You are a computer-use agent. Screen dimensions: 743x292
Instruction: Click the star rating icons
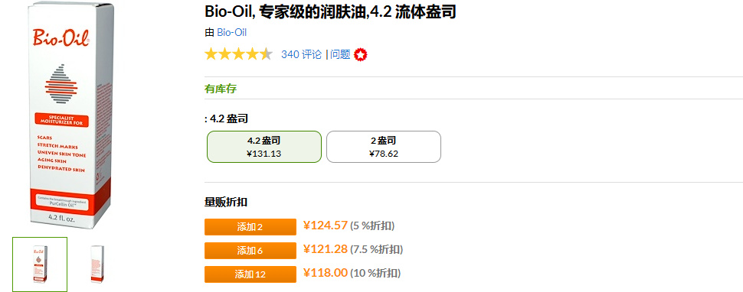click(x=238, y=54)
